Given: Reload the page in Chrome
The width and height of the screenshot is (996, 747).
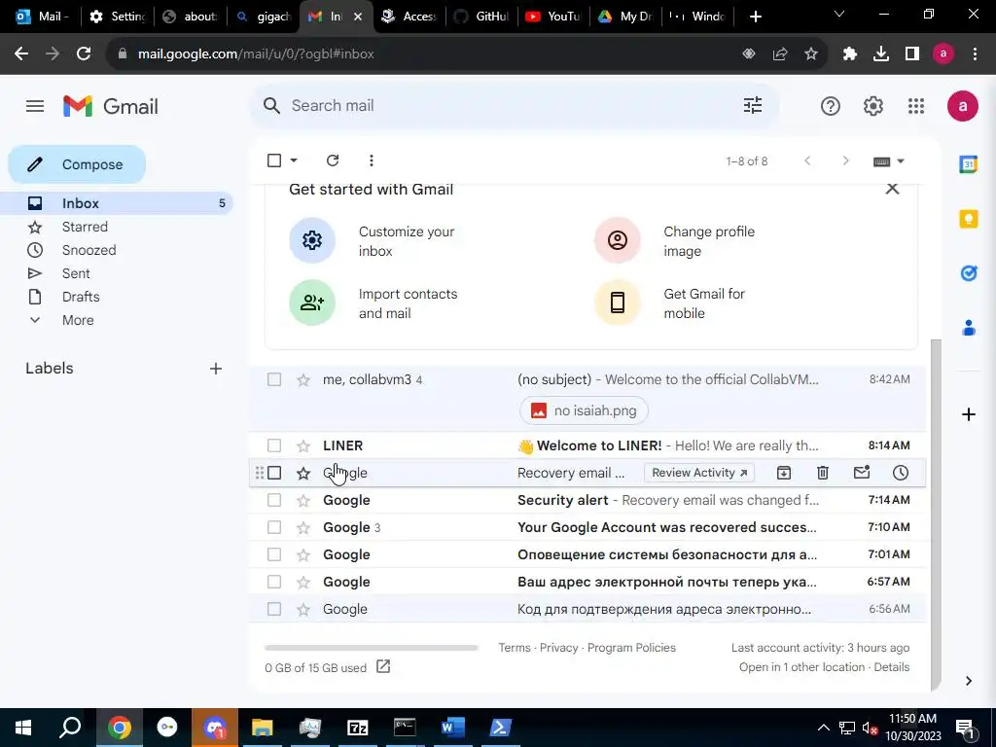Looking at the screenshot, I should point(84,54).
